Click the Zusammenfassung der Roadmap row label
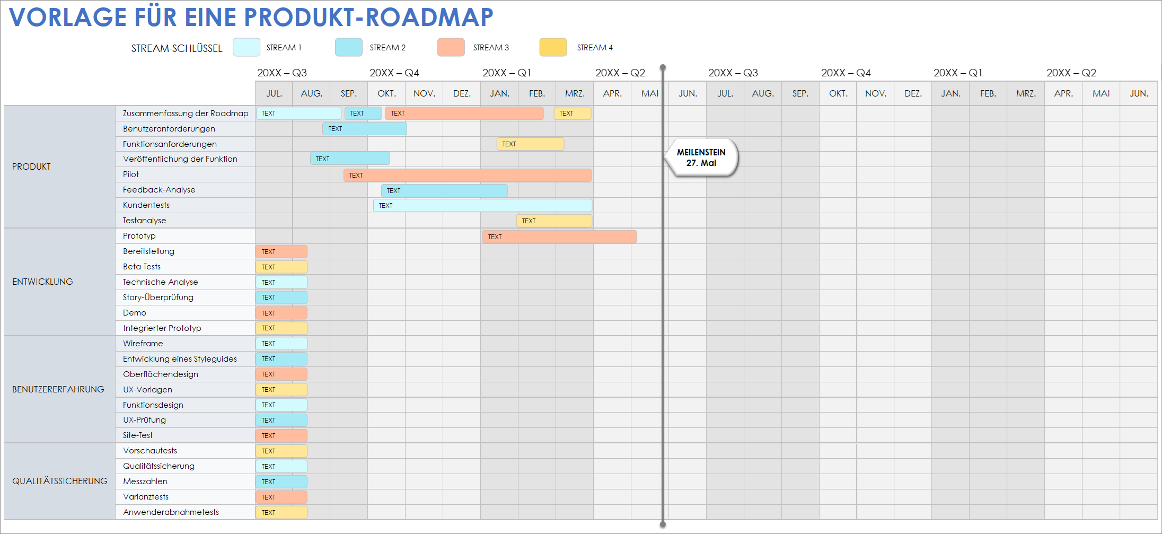The width and height of the screenshot is (1162, 534). [x=186, y=113]
